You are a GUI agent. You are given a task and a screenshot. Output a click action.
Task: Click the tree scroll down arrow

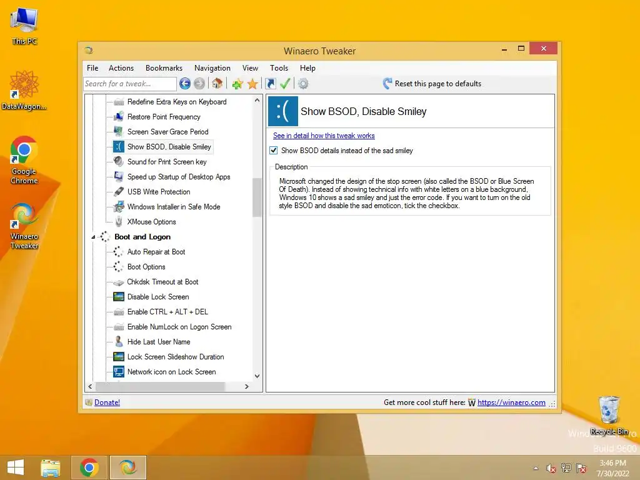[257, 376]
